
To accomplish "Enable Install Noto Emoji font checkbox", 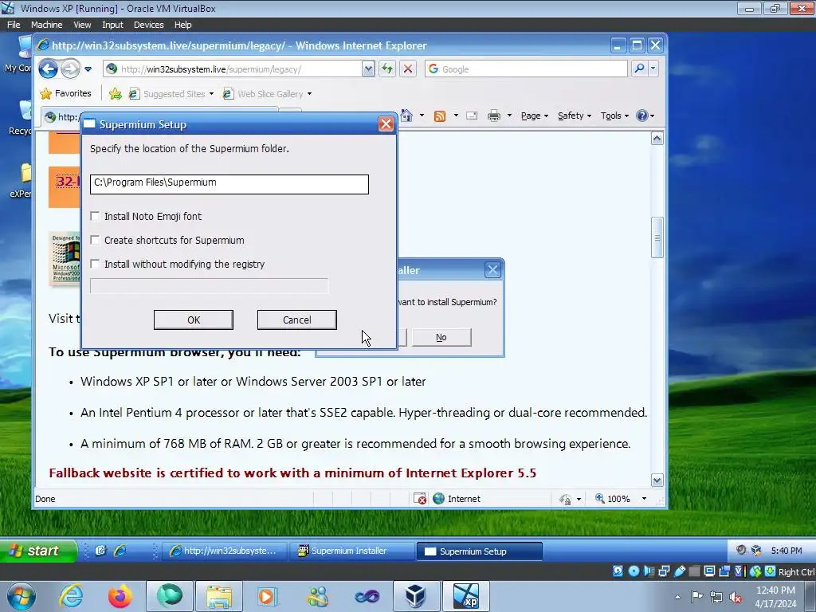I will [95, 216].
